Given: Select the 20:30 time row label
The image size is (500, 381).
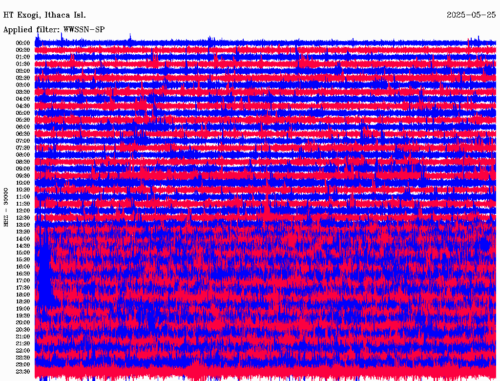Looking at the screenshot, I should tap(23, 330).
